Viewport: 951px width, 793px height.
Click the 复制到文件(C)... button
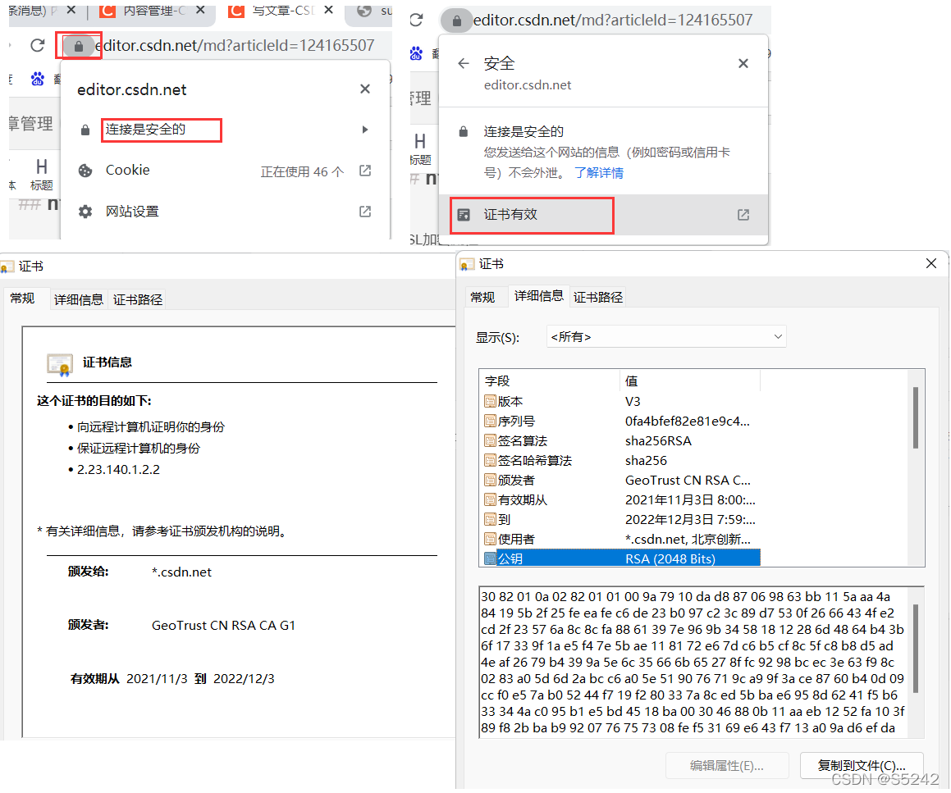[862, 766]
